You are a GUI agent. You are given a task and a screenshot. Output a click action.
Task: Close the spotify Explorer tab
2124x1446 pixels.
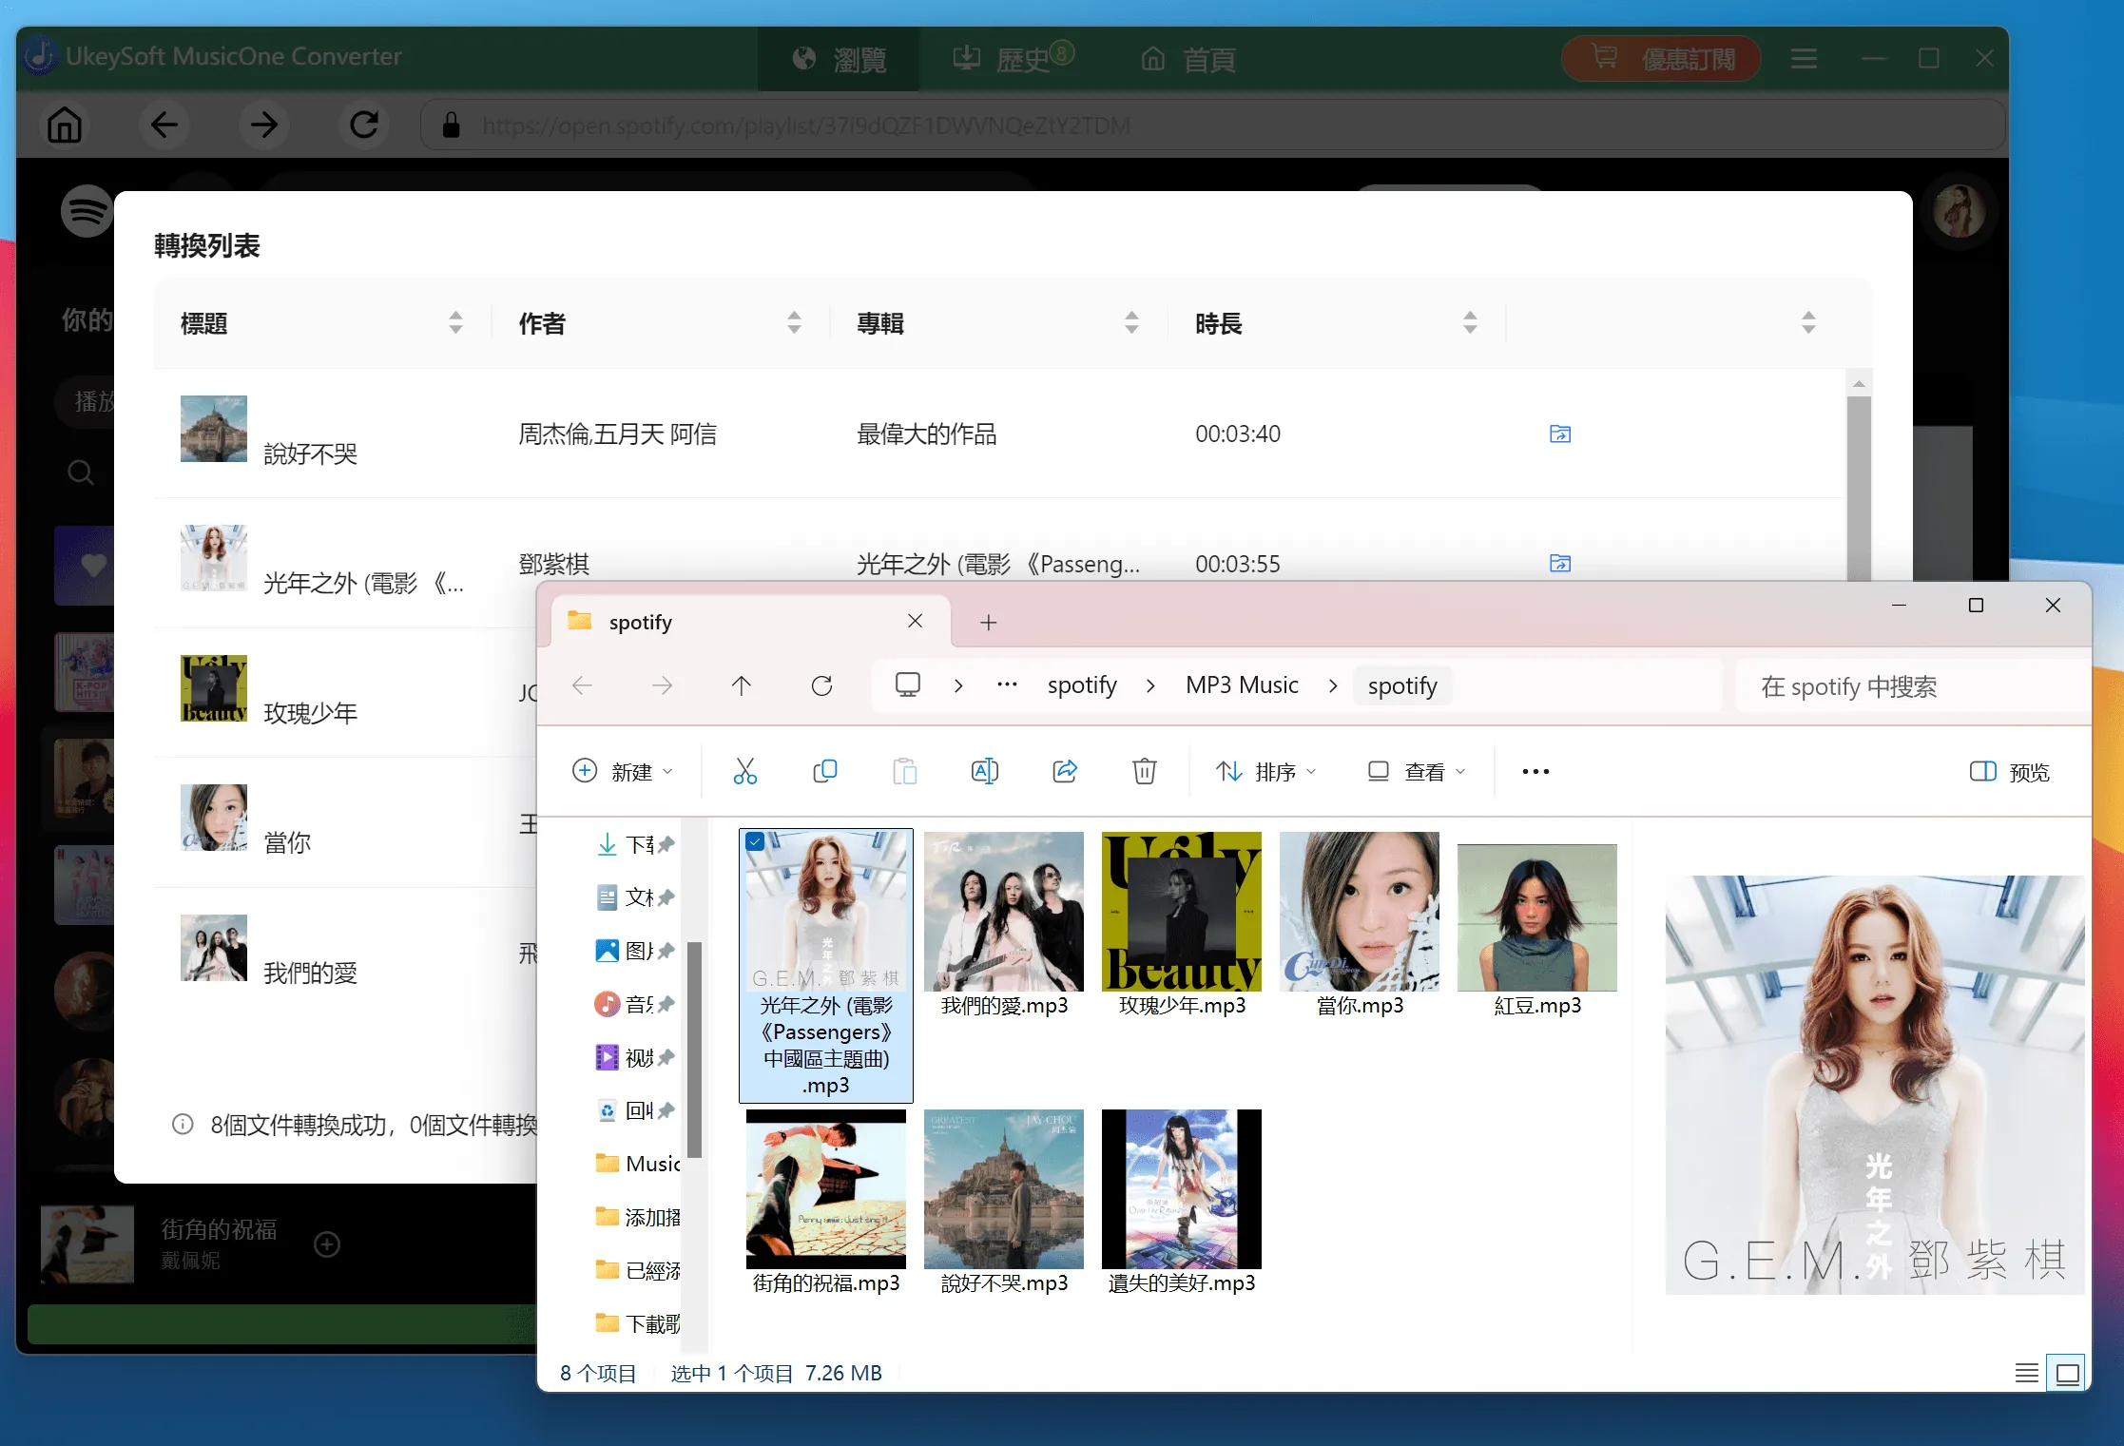tap(915, 621)
